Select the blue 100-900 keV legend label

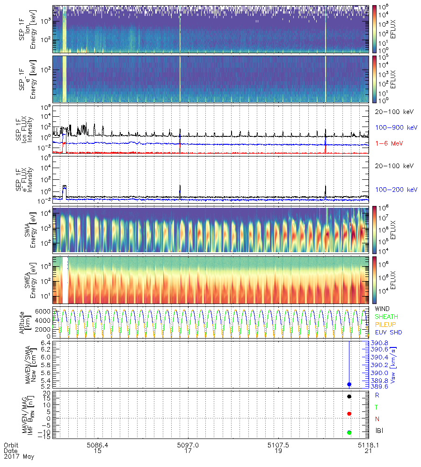click(x=394, y=127)
